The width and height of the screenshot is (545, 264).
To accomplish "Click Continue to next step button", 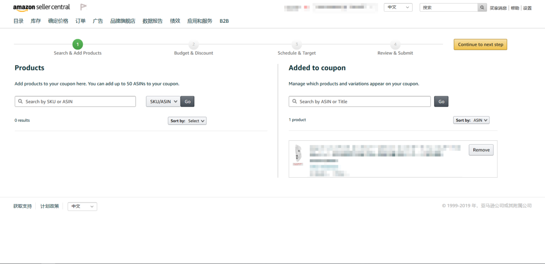I will [480, 44].
